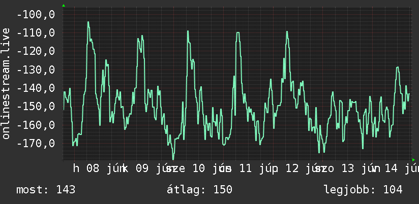The image size is (419, 204).
Task: Click green arrow at x-axis end
Action: (x=413, y=160)
